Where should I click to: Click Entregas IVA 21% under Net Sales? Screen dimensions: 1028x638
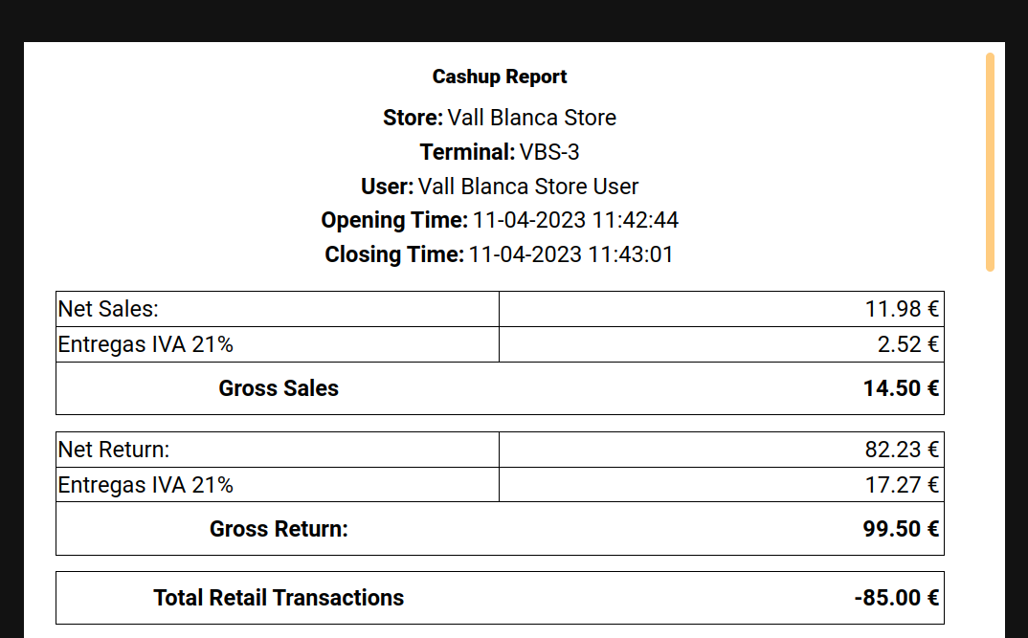tap(145, 344)
